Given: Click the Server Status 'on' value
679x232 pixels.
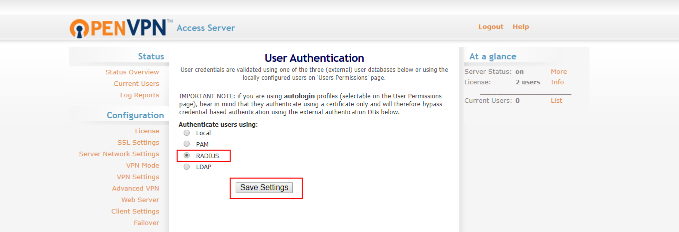Looking at the screenshot, I should pyautogui.click(x=519, y=72).
